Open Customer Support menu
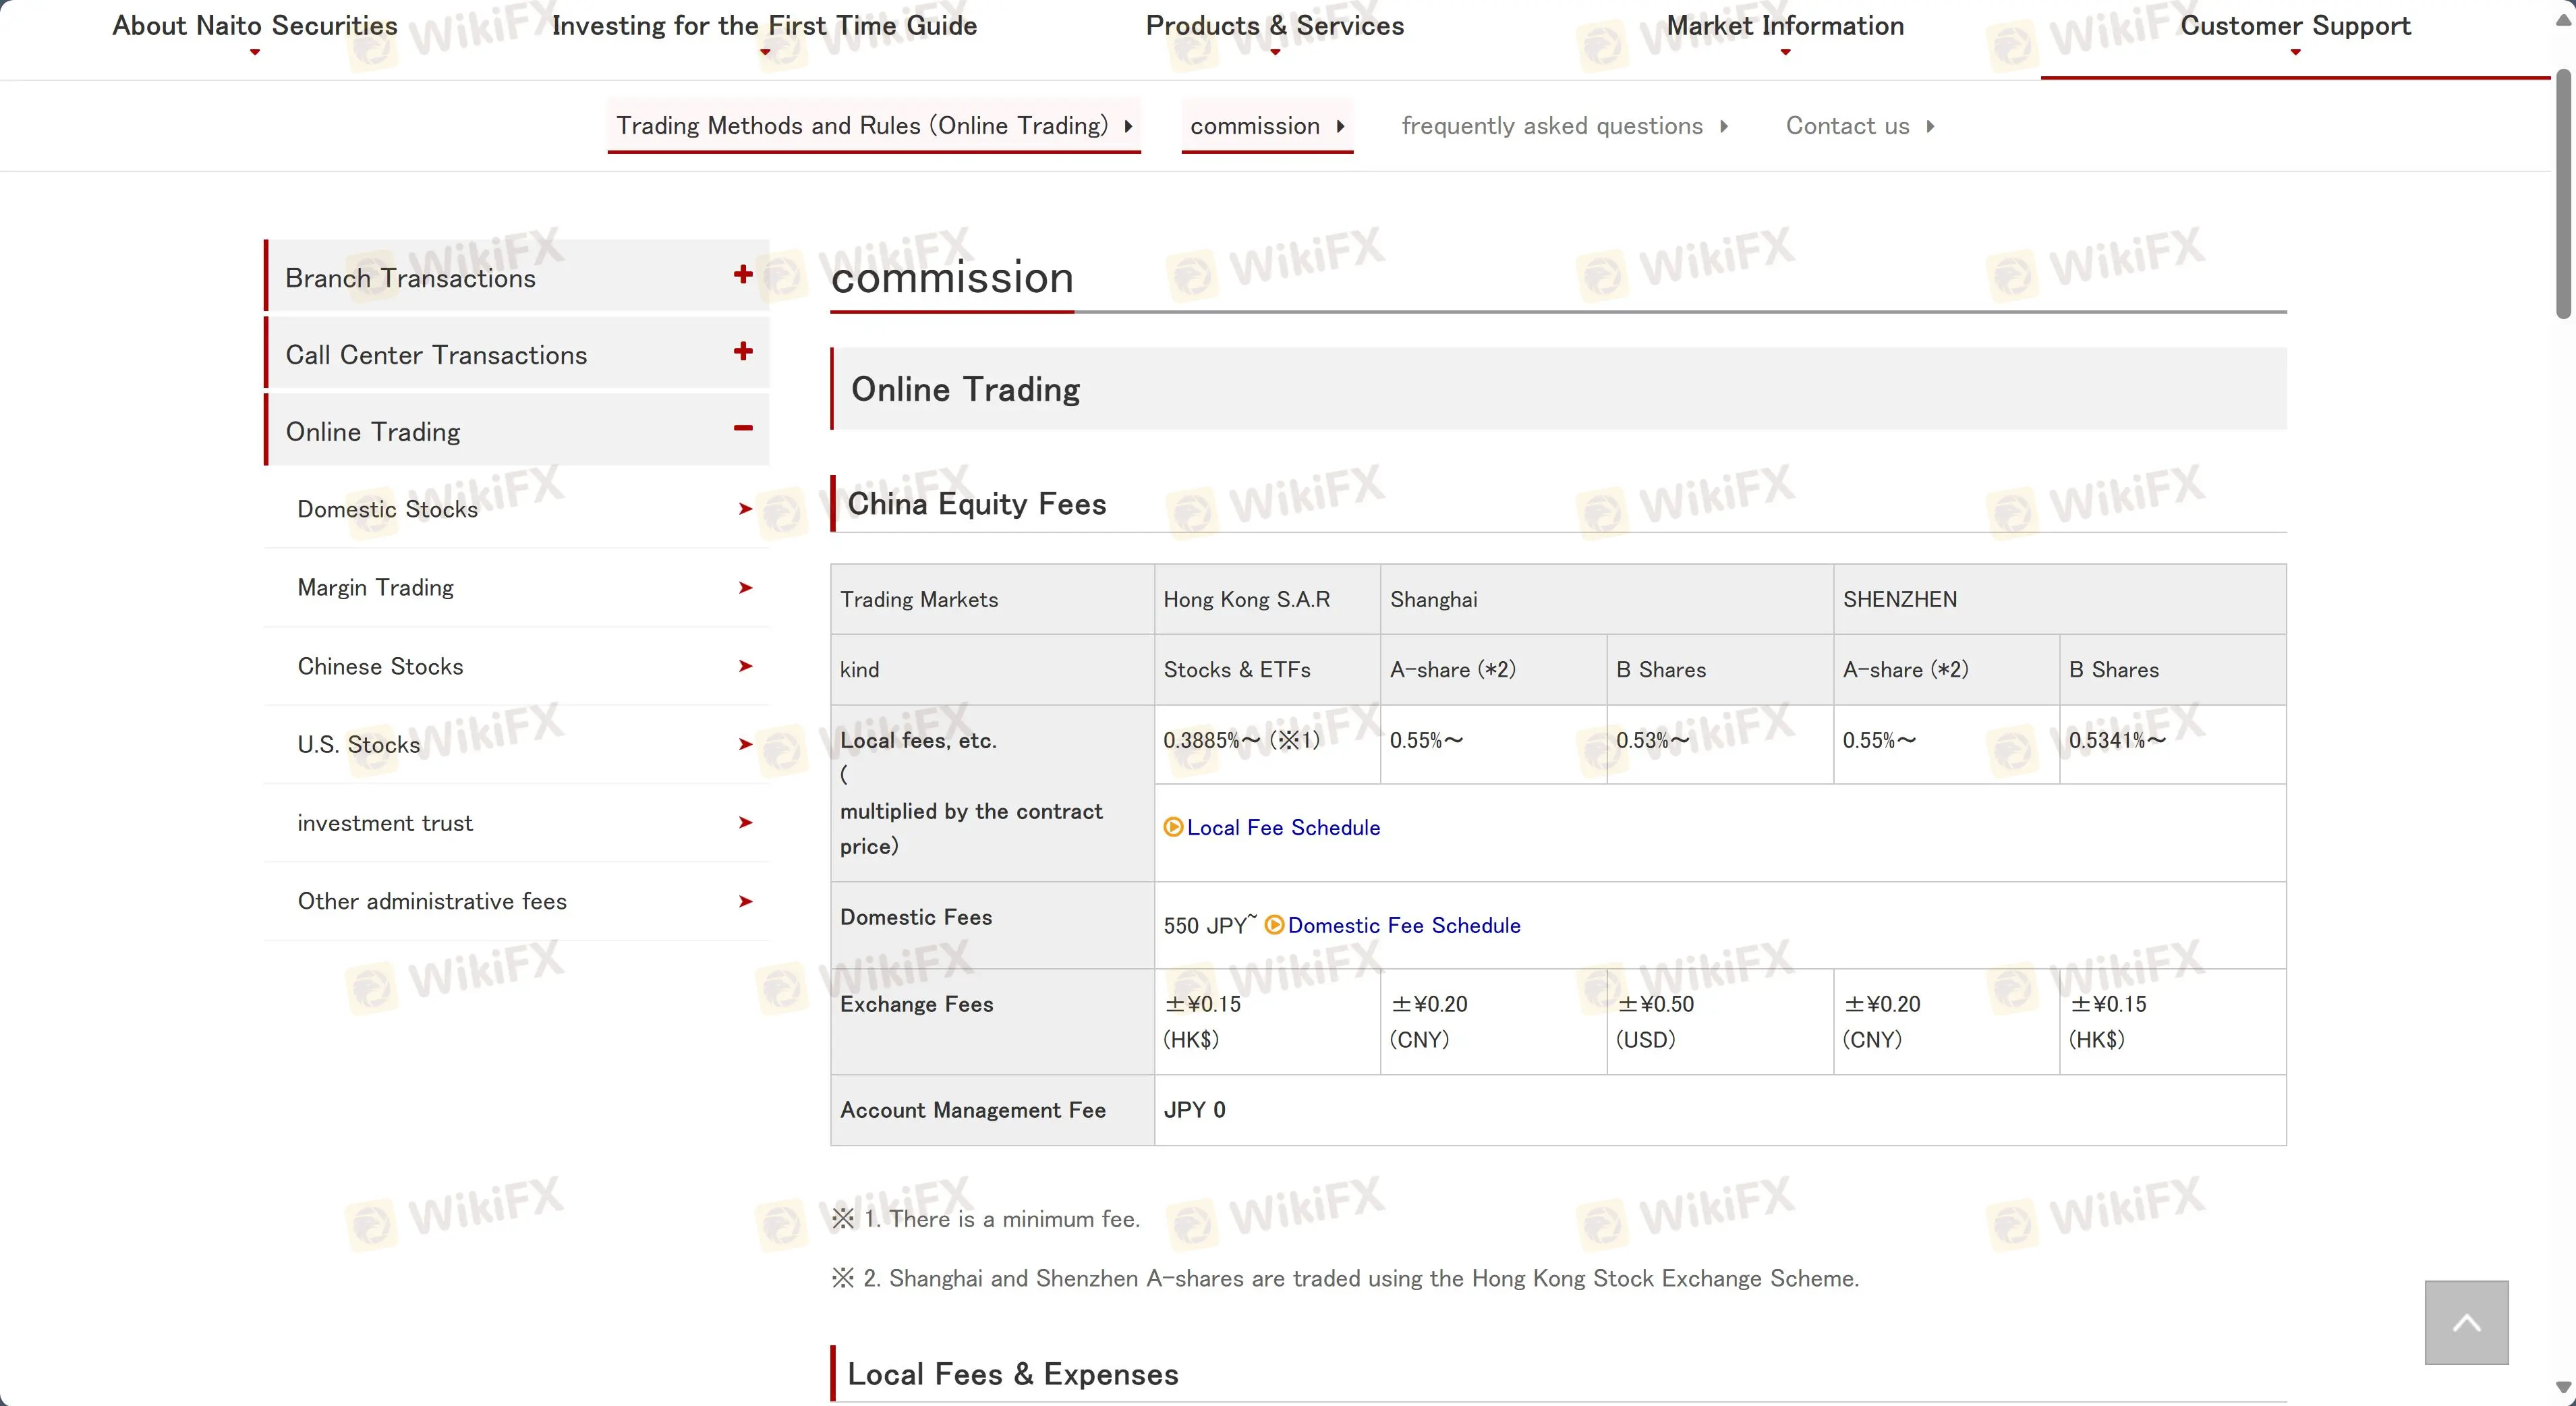Image resolution: width=2576 pixels, height=1406 pixels. [2295, 26]
